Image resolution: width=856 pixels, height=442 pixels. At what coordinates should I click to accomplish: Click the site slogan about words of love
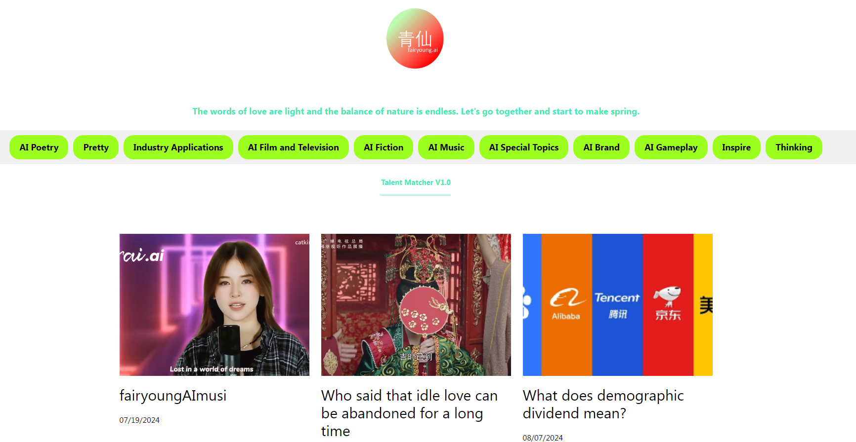(416, 111)
